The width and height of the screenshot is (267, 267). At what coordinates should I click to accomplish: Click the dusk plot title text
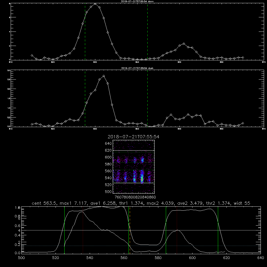(x=137, y=68)
